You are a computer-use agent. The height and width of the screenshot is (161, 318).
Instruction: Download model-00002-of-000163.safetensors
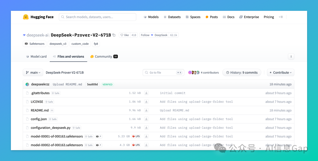pyautogui.click(x=146, y=145)
